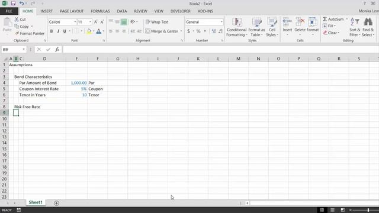Open the fill color dropdown arrow

pyautogui.click(x=94, y=31)
